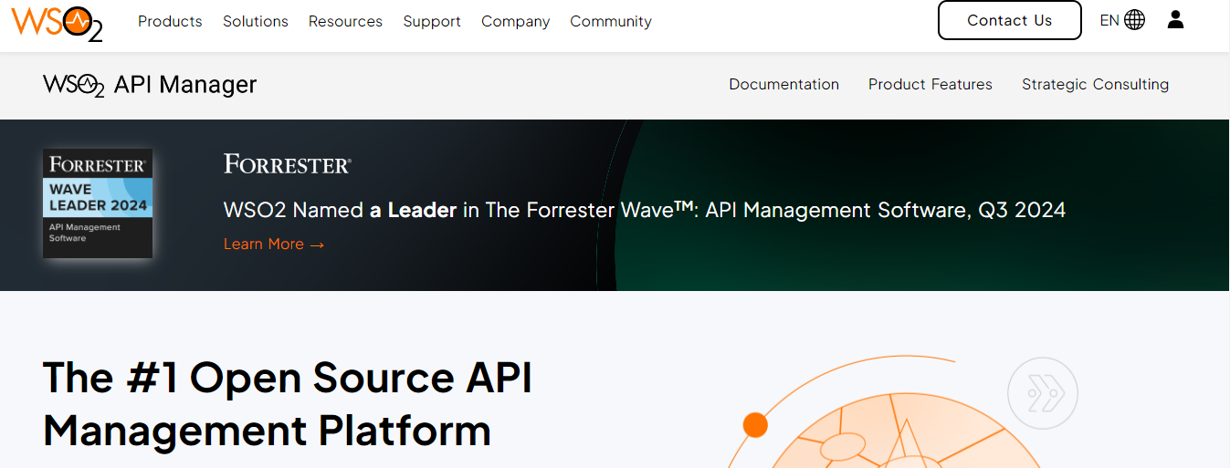
Task: Open the Community menu
Action: click(x=611, y=21)
